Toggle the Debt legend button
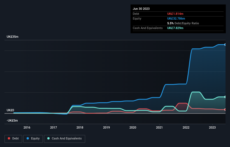This screenshot has width=230, height=147. [x=13, y=139]
